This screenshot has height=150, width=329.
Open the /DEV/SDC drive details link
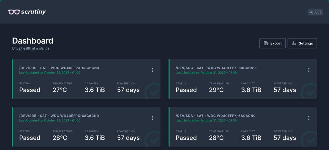click(215, 68)
